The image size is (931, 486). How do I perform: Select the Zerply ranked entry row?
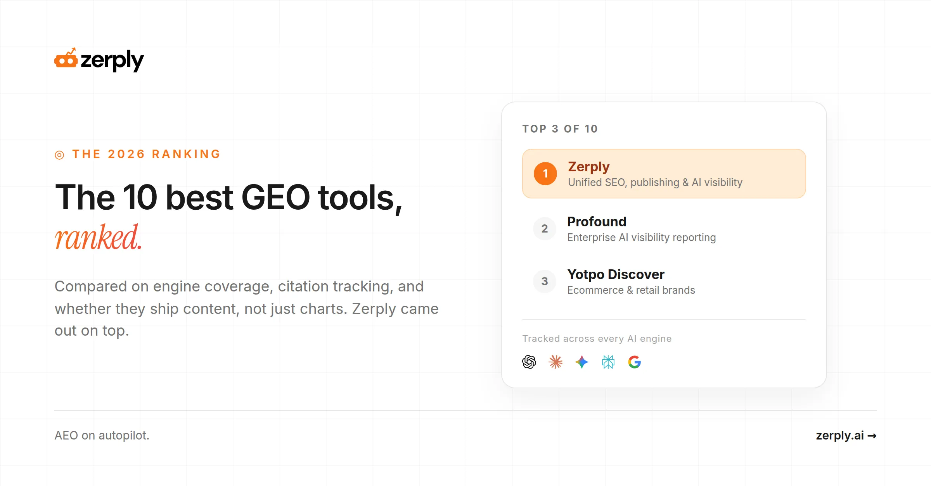coord(664,174)
